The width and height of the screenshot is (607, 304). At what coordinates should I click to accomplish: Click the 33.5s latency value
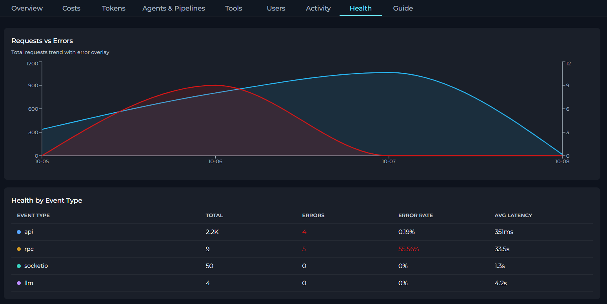502,249
